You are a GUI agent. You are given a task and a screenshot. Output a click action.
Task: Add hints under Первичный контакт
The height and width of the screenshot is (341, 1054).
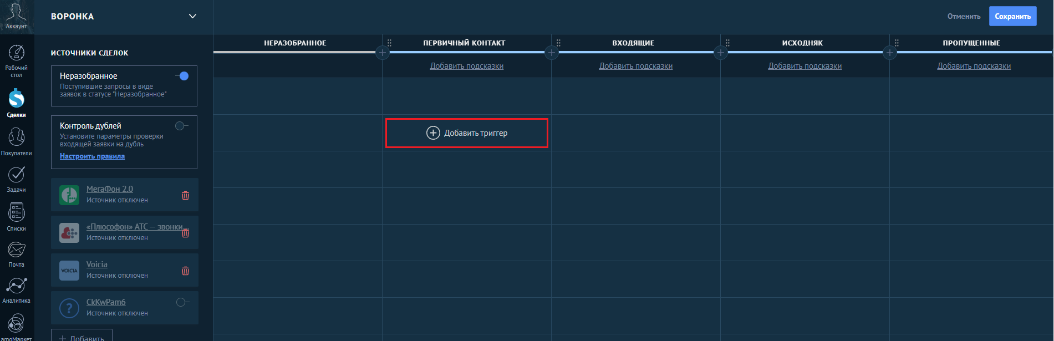pyautogui.click(x=467, y=66)
